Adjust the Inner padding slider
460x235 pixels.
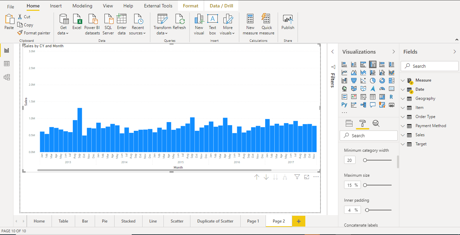[367, 210]
